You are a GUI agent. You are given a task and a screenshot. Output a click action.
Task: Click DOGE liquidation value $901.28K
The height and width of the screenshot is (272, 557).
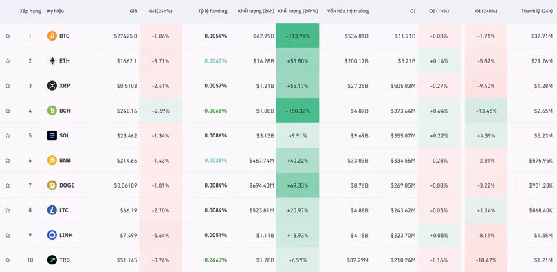pyautogui.click(x=540, y=185)
